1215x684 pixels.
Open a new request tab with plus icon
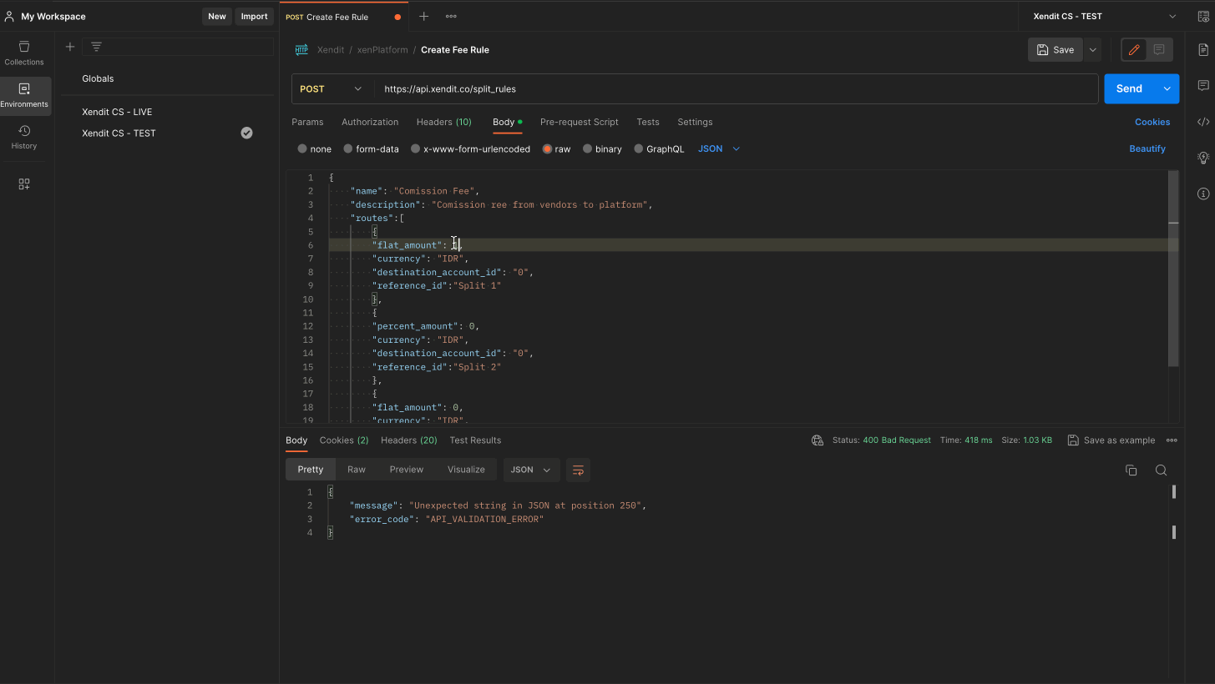(423, 16)
